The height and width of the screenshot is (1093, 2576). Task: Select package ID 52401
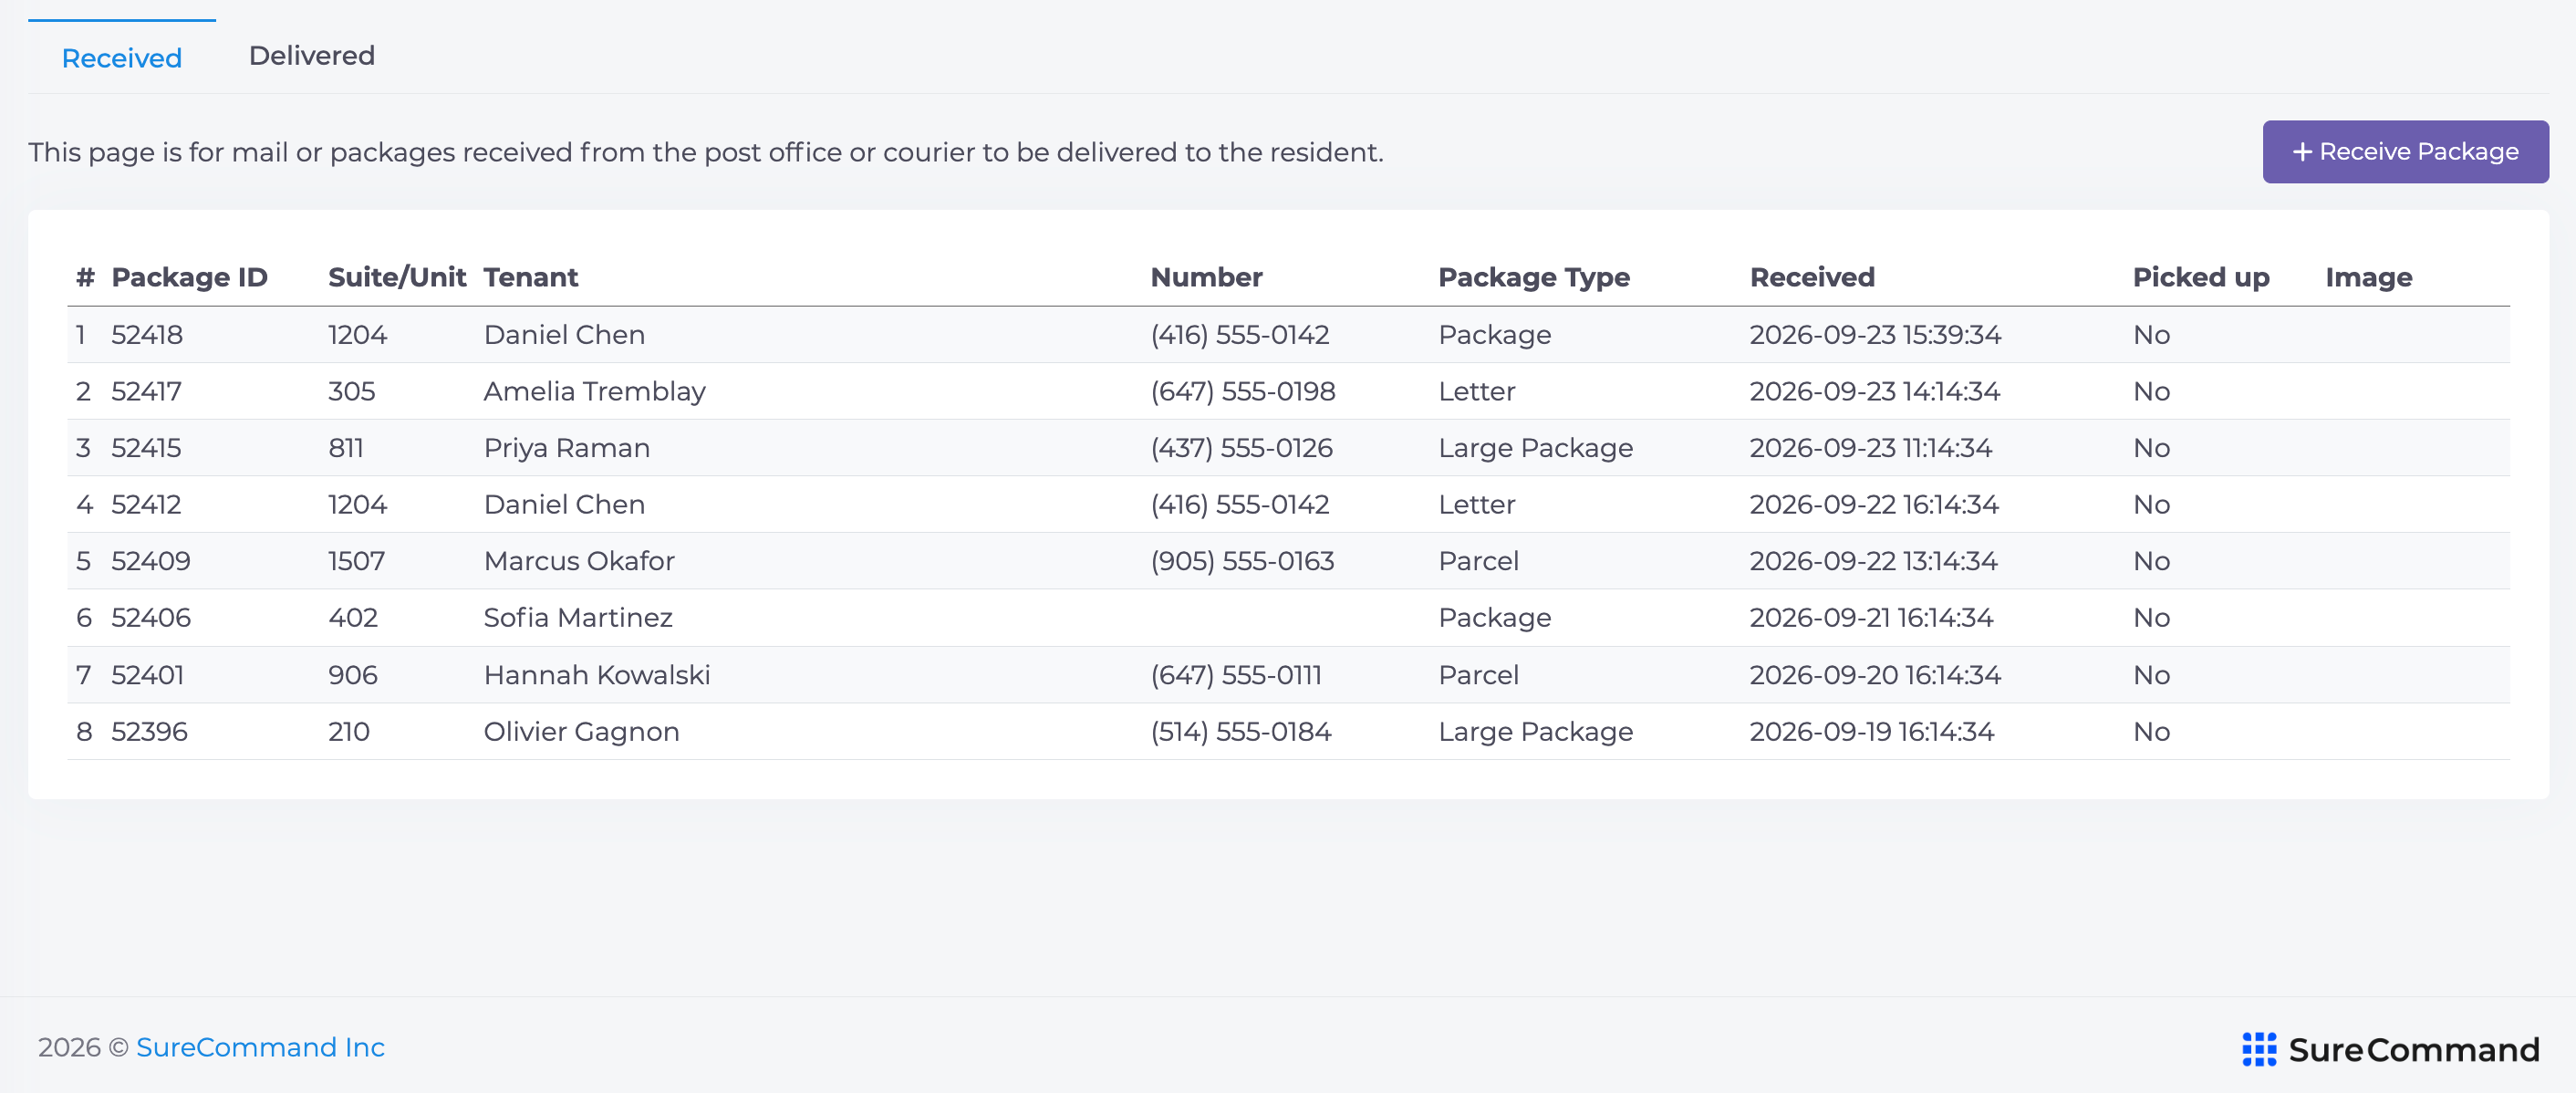click(x=147, y=675)
